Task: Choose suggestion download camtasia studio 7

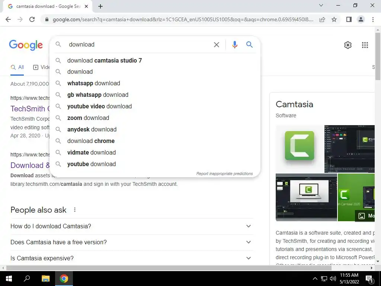Action: click(155, 60)
